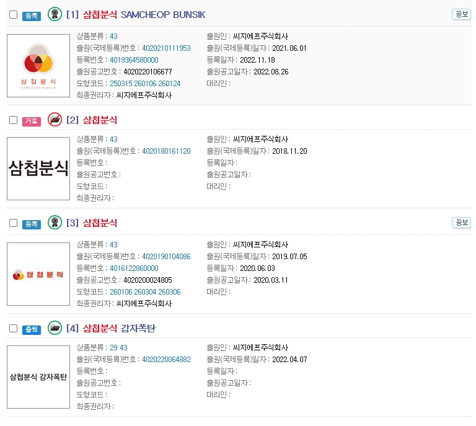Click the pink 거절 status badge of result 2
Viewport: 476px width, 426px height.
32,121
